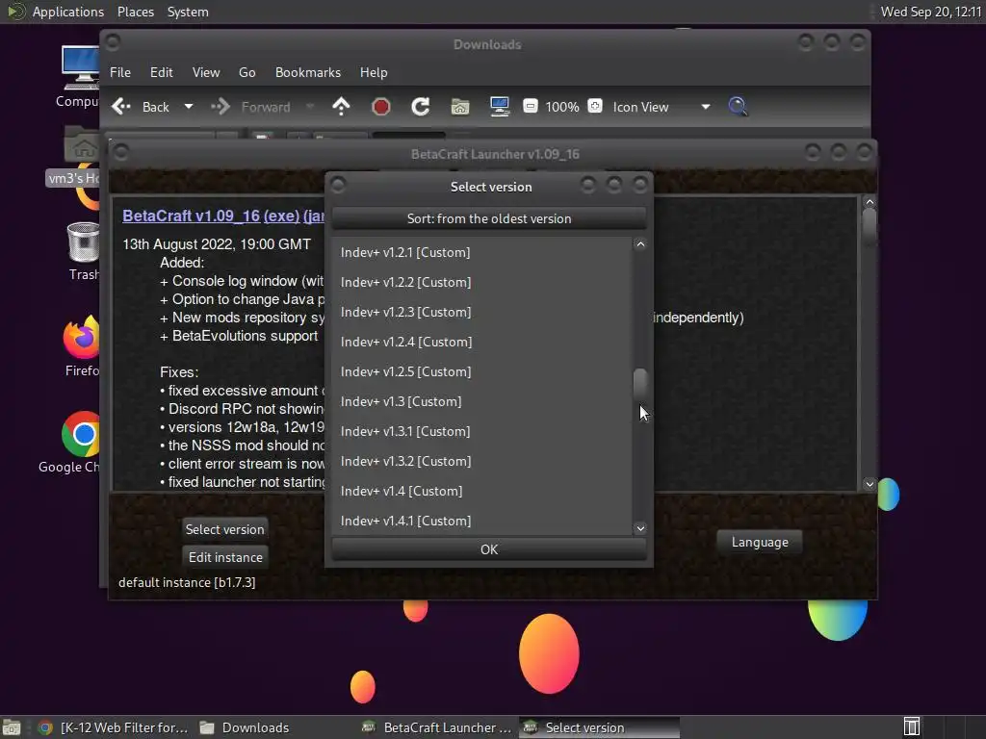This screenshot has width=986, height=739.
Task: Open the Places menu
Action: click(135, 12)
